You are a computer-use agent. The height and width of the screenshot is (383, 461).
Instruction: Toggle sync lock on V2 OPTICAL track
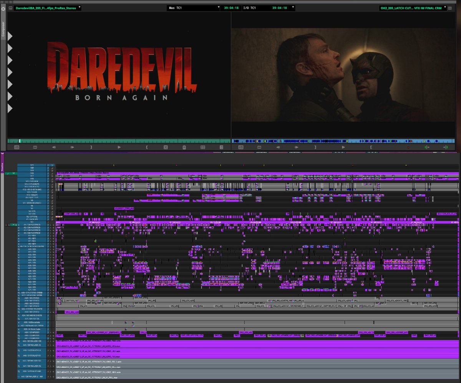48,216
